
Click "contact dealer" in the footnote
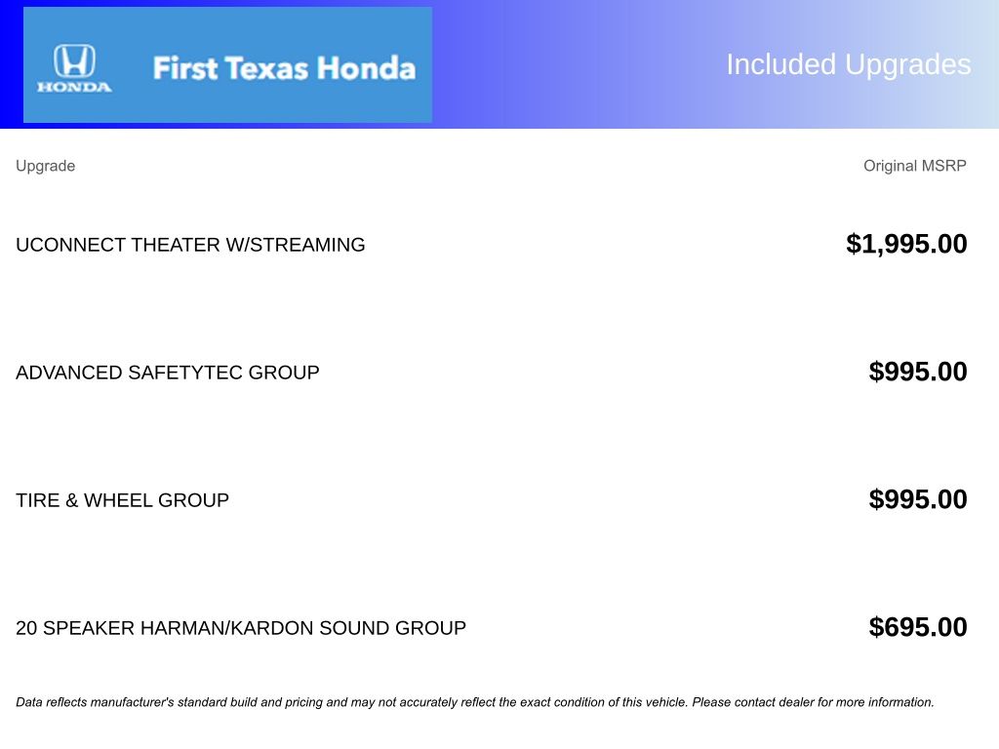coord(774,702)
